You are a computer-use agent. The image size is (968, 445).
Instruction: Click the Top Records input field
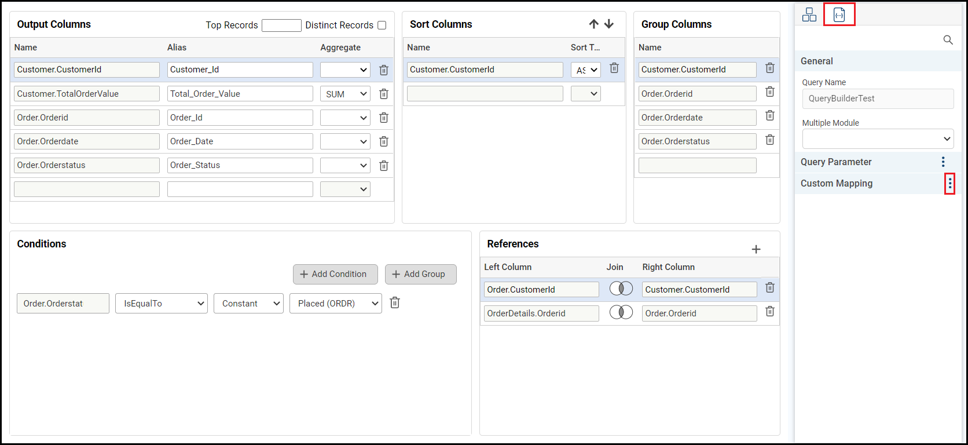281,25
